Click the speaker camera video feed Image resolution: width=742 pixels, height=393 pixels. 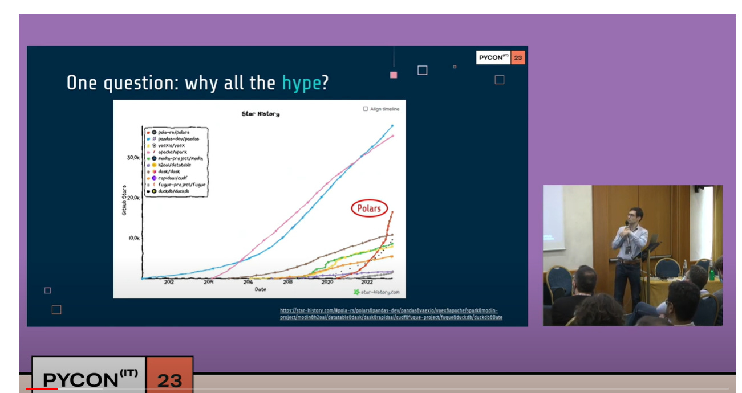[632, 255]
